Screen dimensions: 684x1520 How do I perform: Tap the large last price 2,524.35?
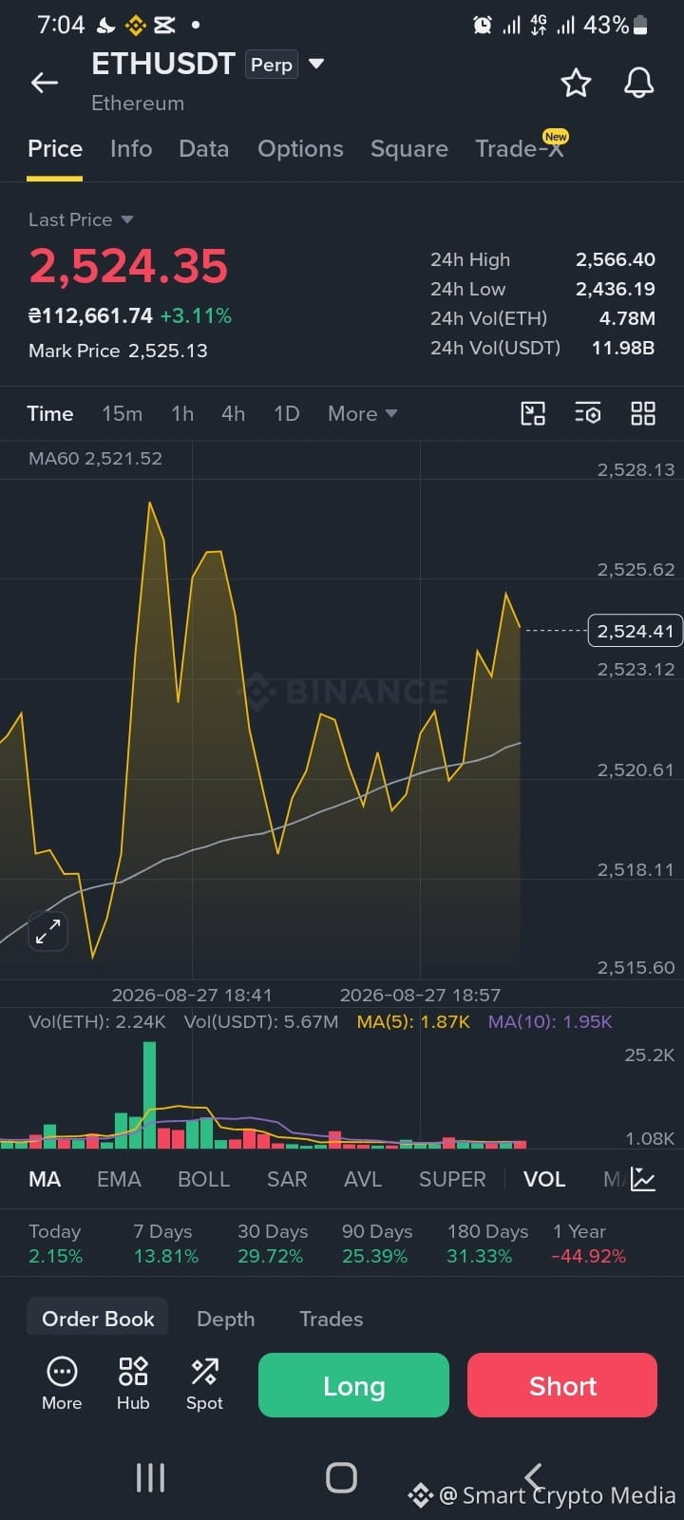pos(128,266)
